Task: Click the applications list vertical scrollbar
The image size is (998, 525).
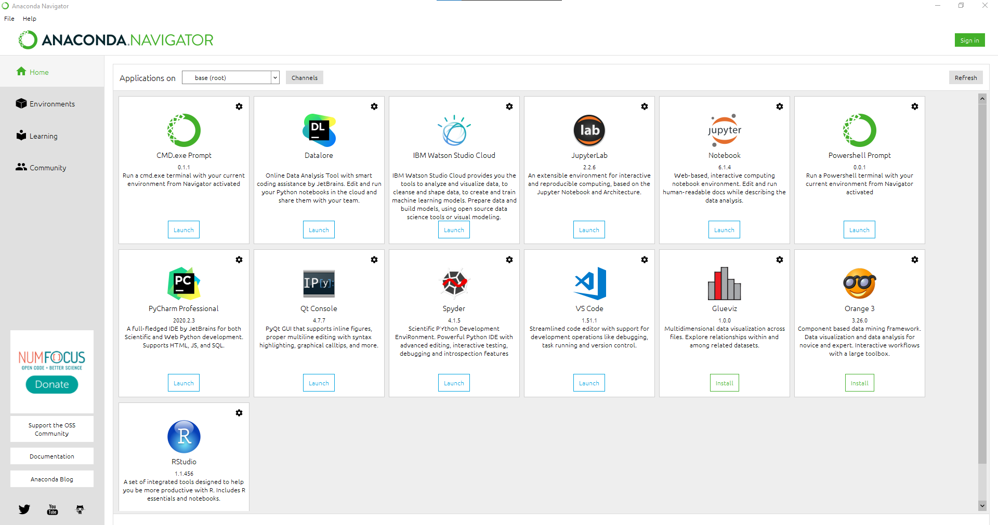Action: pyautogui.click(x=982, y=284)
